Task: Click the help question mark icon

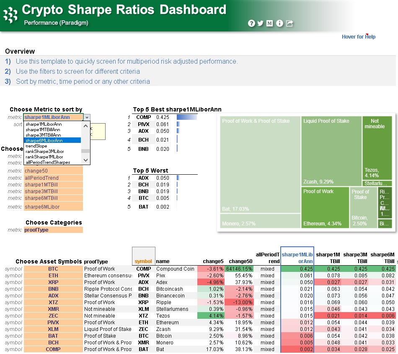Action: click(251, 23)
